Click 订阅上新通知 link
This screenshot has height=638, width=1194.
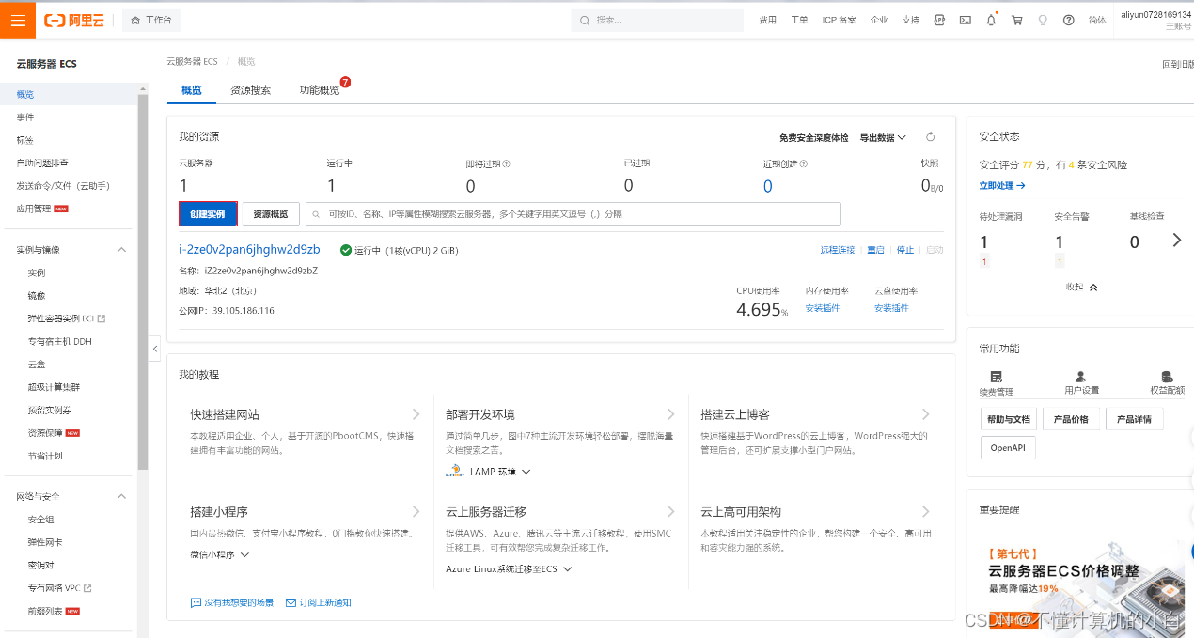click(x=319, y=602)
